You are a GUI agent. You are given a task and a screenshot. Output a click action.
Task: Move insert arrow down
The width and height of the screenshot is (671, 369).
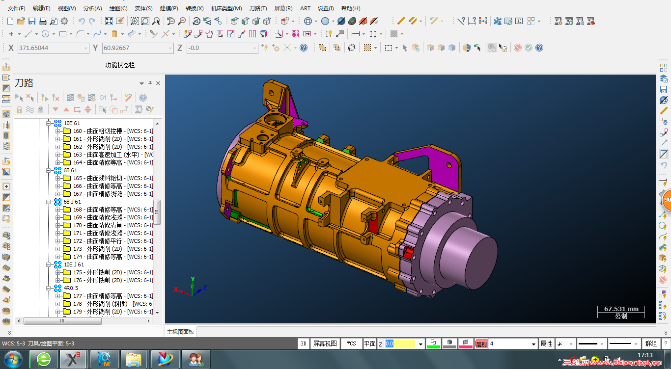point(56,109)
